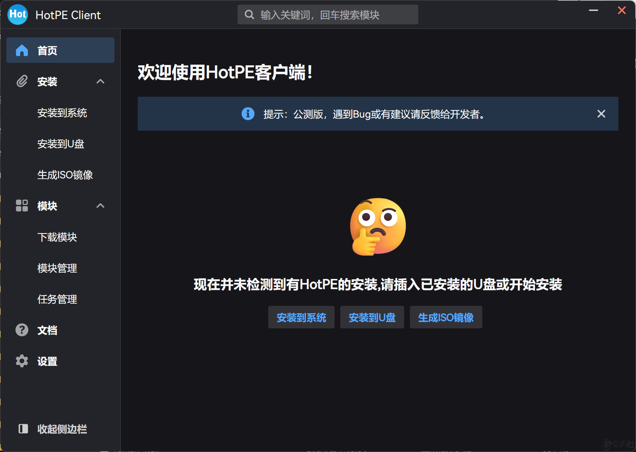
Task: Open 任务管理 in the sidebar
Action: pyautogui.click(x=60, y=299)
